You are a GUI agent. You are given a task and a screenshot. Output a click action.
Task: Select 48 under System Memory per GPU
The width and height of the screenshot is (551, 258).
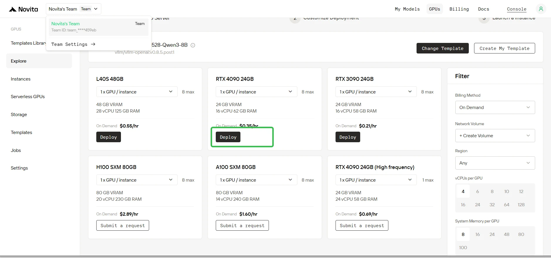tap(507, 234)
